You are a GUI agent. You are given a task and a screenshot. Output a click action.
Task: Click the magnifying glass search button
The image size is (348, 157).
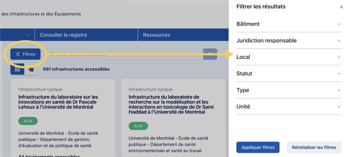[x=210, y=54]
